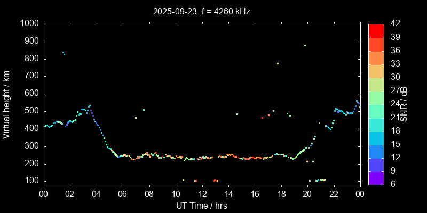Click the red 39–42 dB colorbar segment
The image size is (427, 213).
point(376,30)
